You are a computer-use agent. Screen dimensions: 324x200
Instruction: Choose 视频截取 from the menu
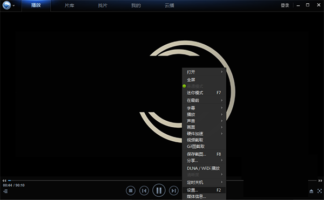[204, 140]
